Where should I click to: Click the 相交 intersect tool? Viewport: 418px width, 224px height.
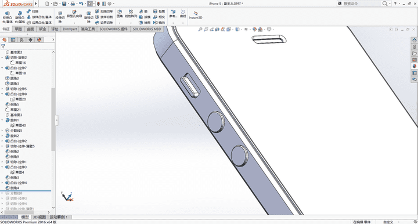pos(159,17)
